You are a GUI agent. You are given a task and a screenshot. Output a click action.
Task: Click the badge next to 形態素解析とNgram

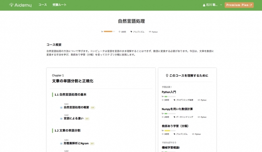click(x=92, y=144)
